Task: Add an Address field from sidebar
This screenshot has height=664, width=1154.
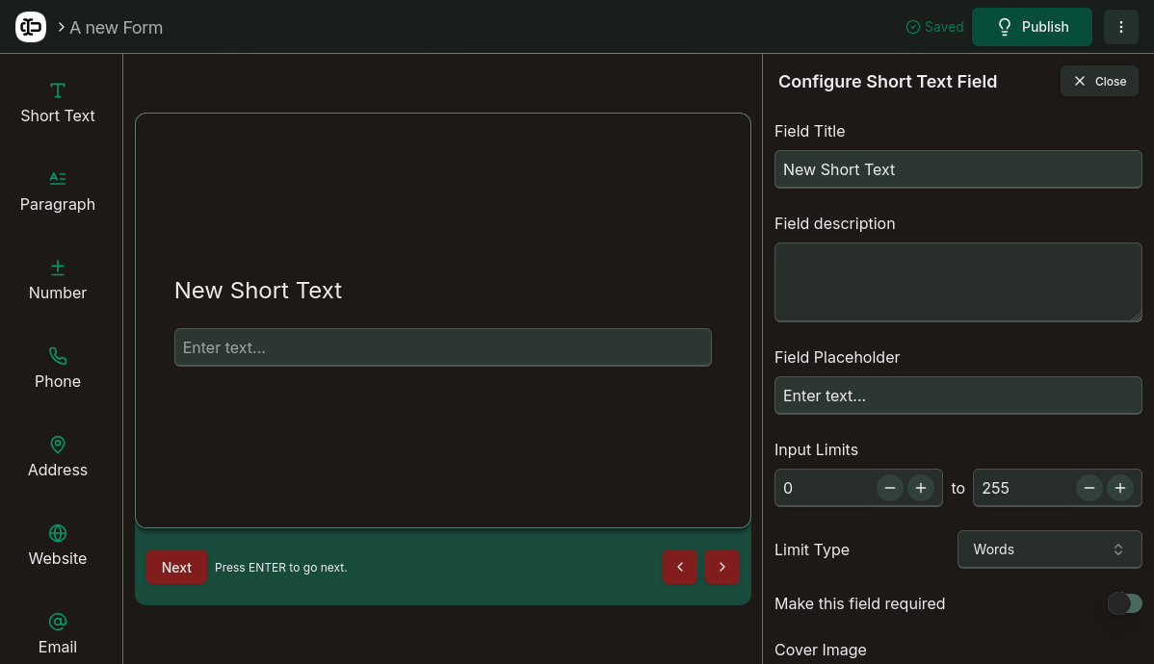Action: coord(58,457)
